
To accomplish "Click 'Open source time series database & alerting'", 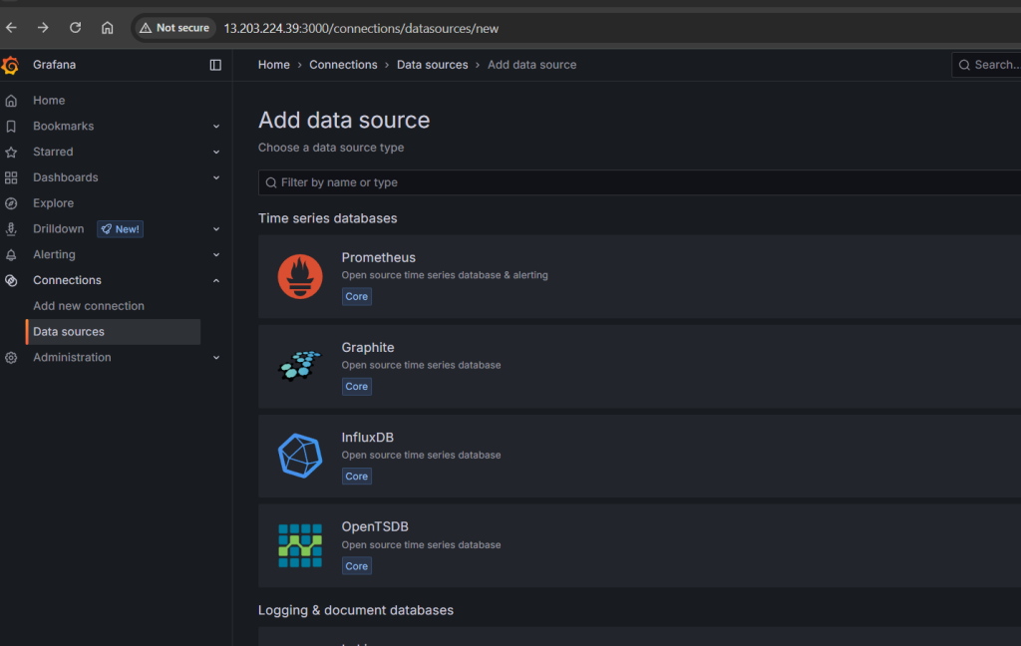I will (445, 275).
